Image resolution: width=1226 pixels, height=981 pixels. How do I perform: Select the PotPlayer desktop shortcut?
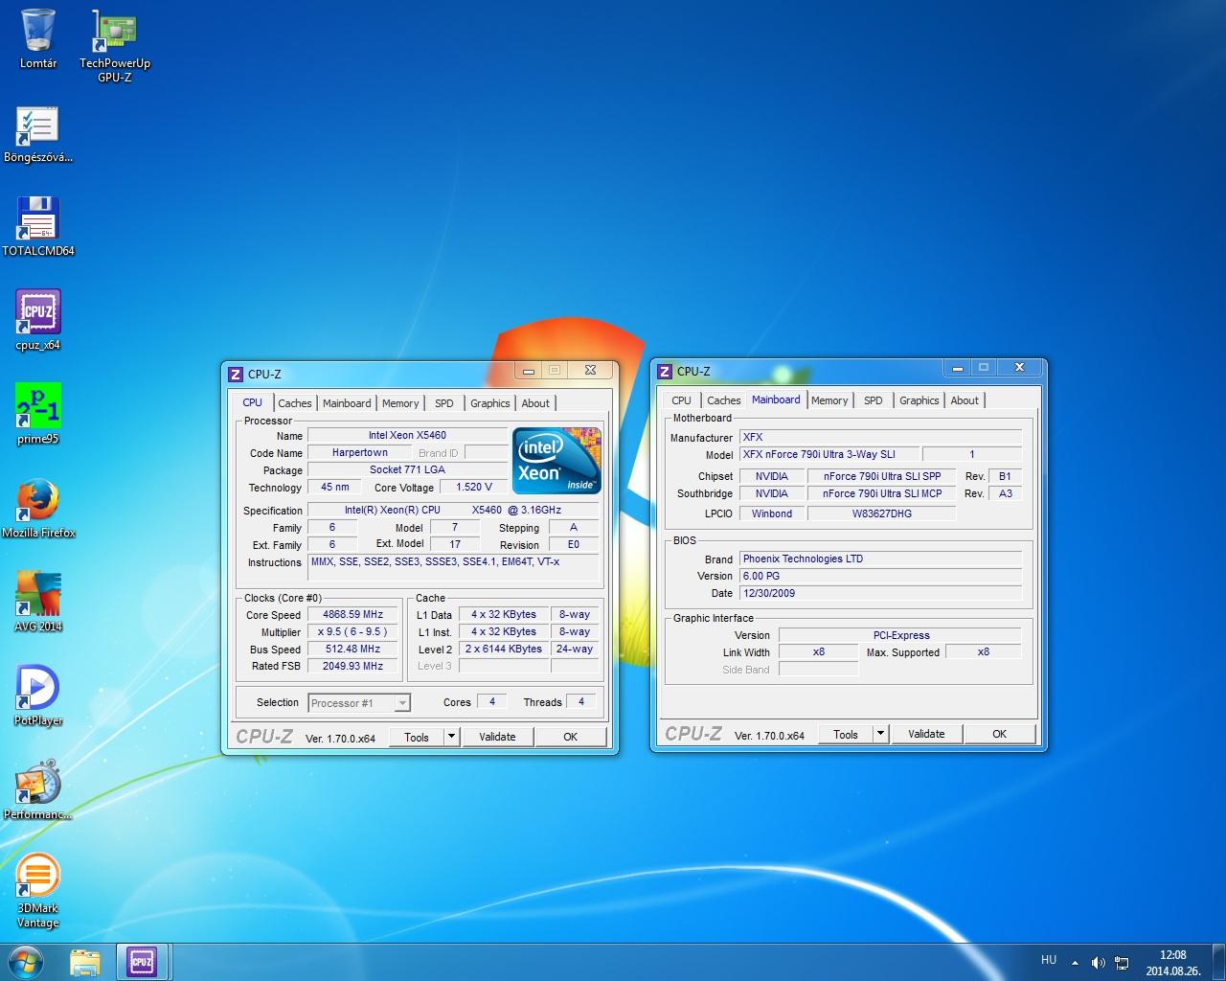[38, 696]
